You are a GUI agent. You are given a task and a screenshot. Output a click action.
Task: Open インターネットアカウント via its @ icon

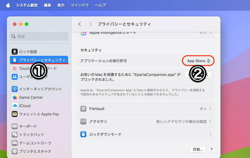[15, 89]
